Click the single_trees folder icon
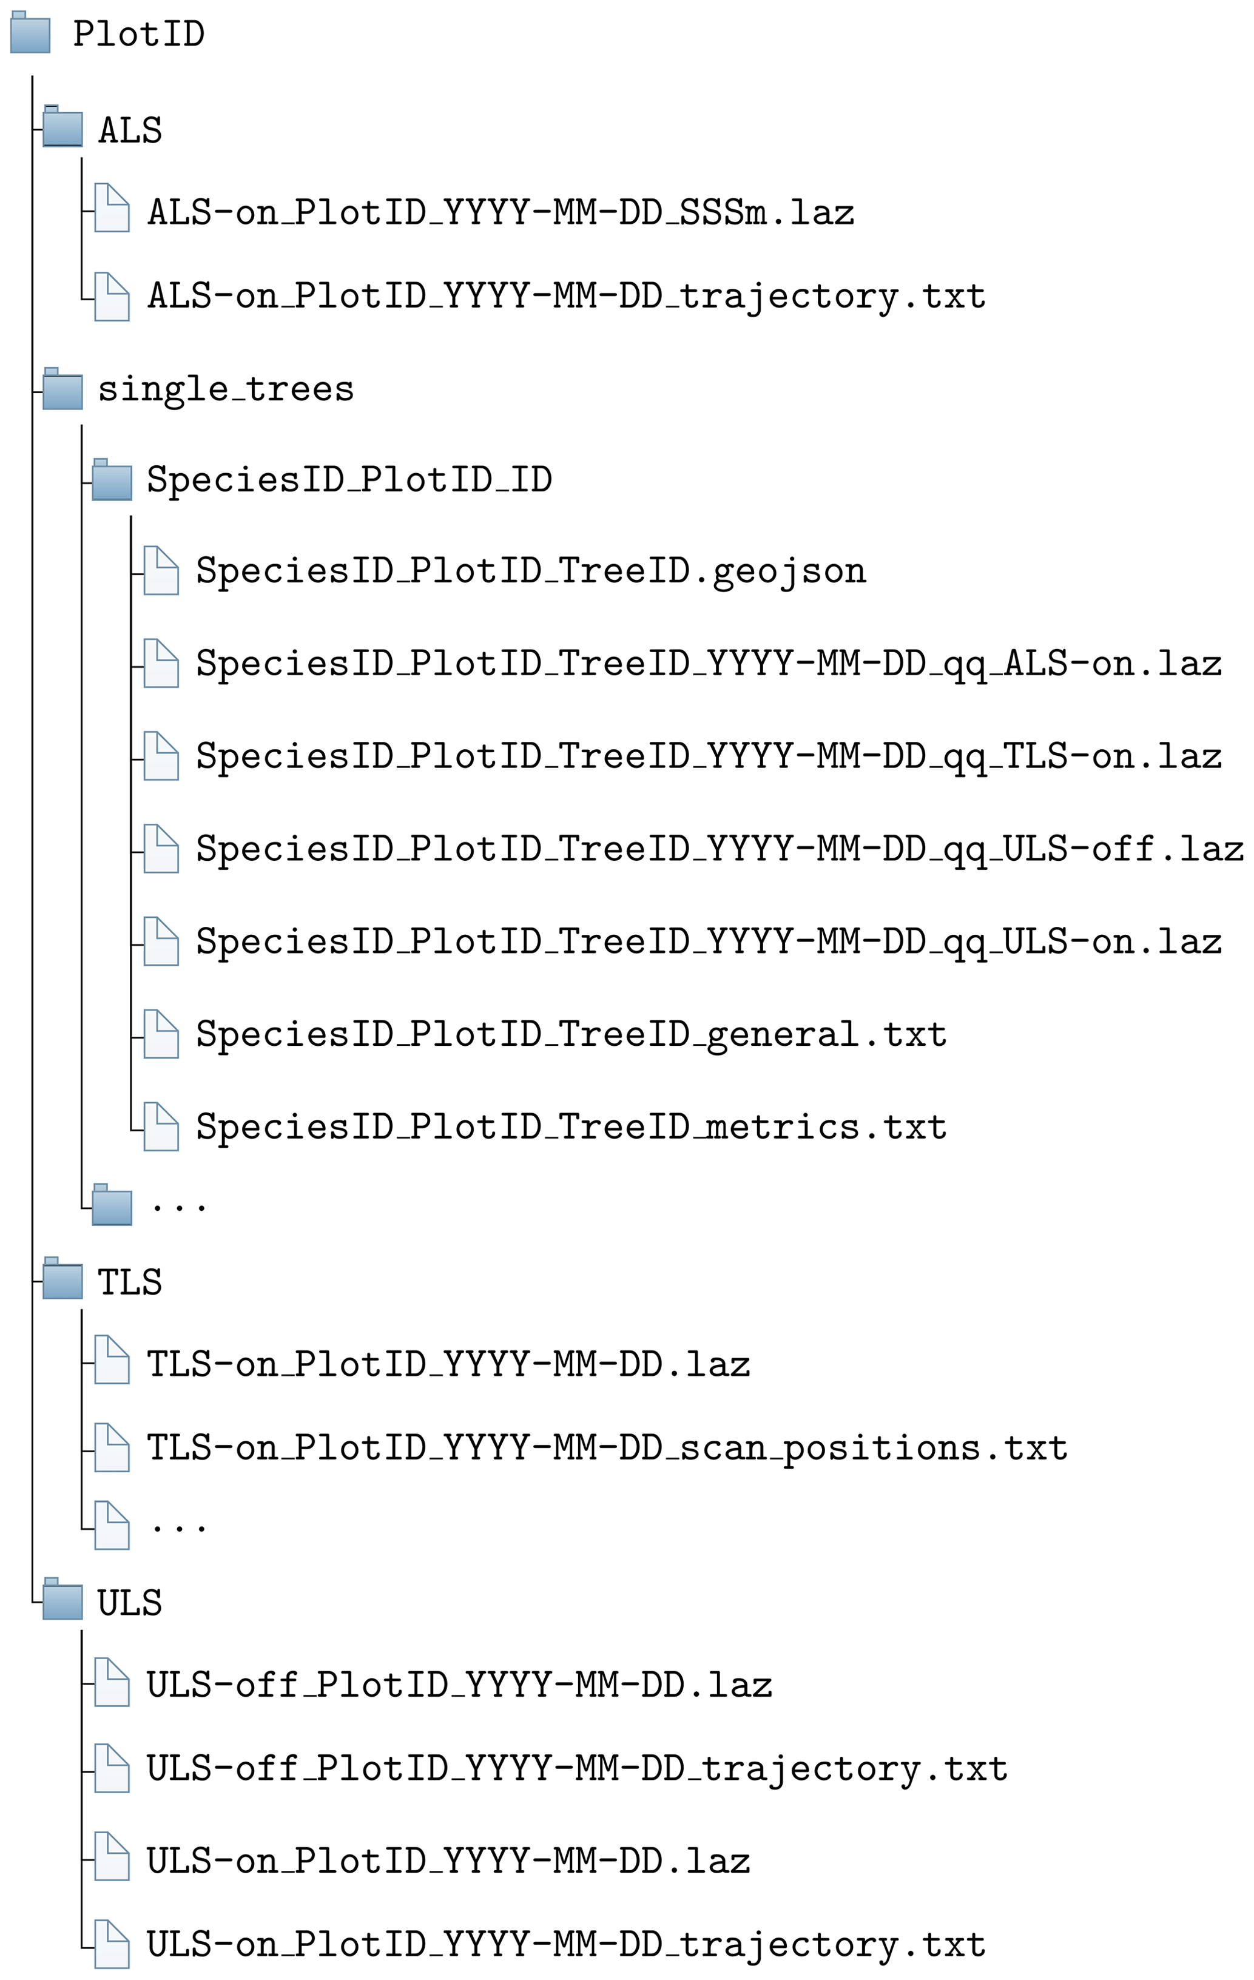The height and width of the screenshot is (1980, 1254). [62, 389]
